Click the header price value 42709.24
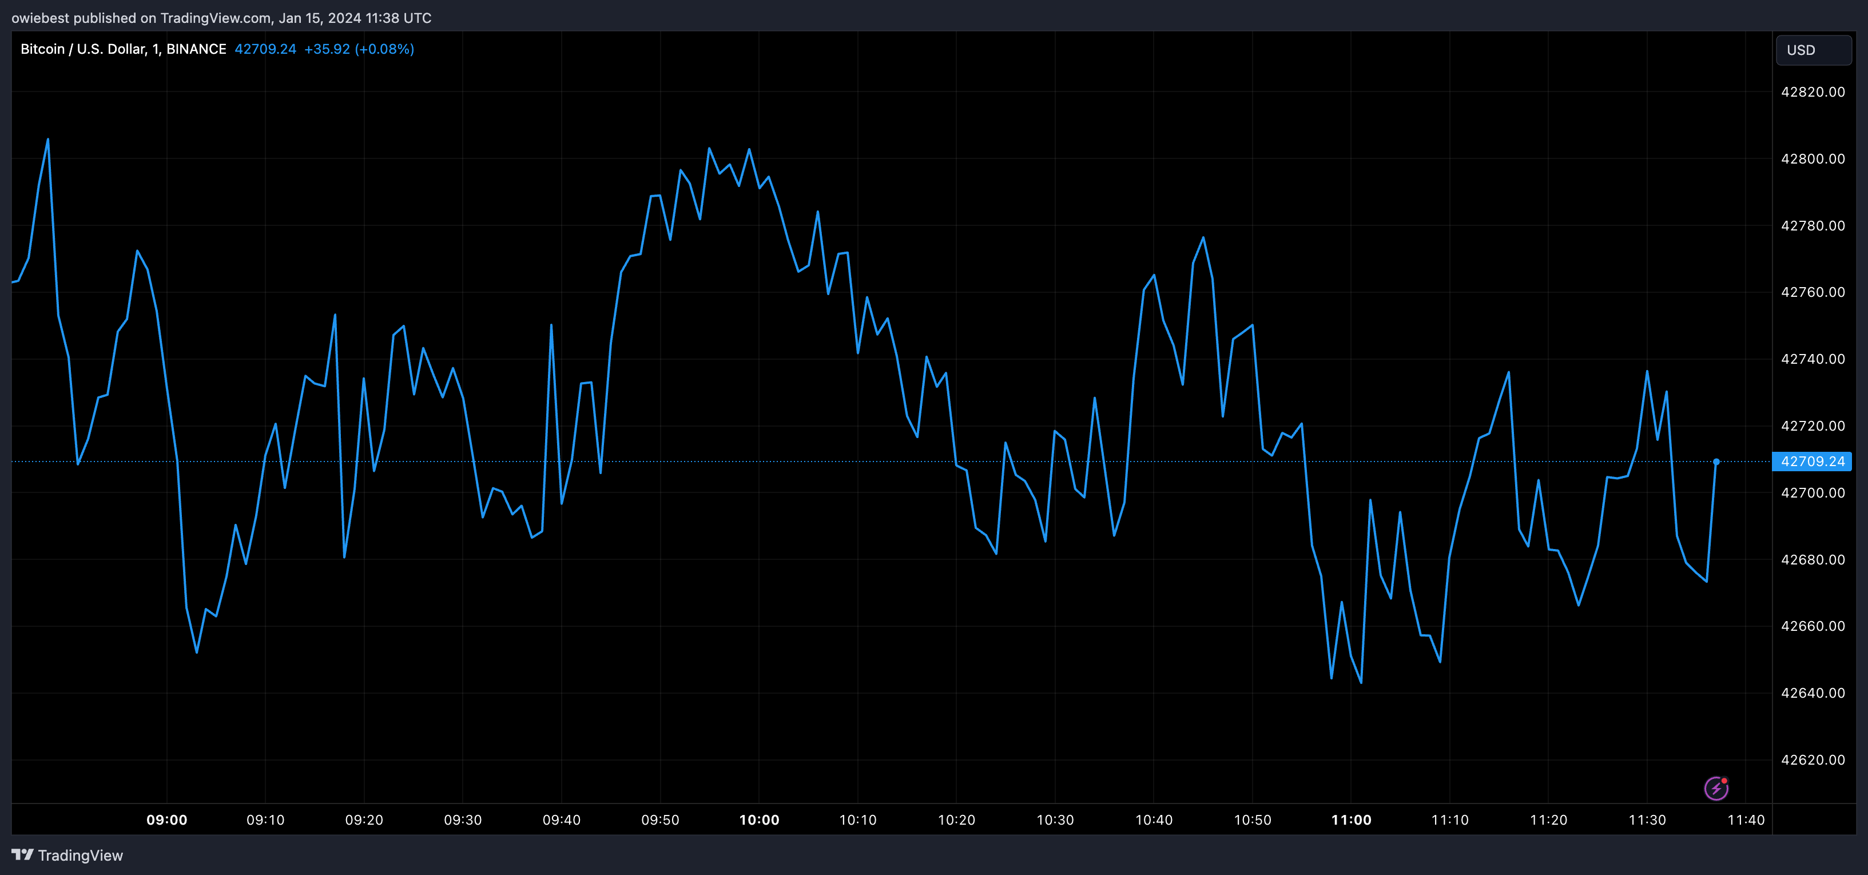This screenshot has width=1868, height=875. point(265,49)
